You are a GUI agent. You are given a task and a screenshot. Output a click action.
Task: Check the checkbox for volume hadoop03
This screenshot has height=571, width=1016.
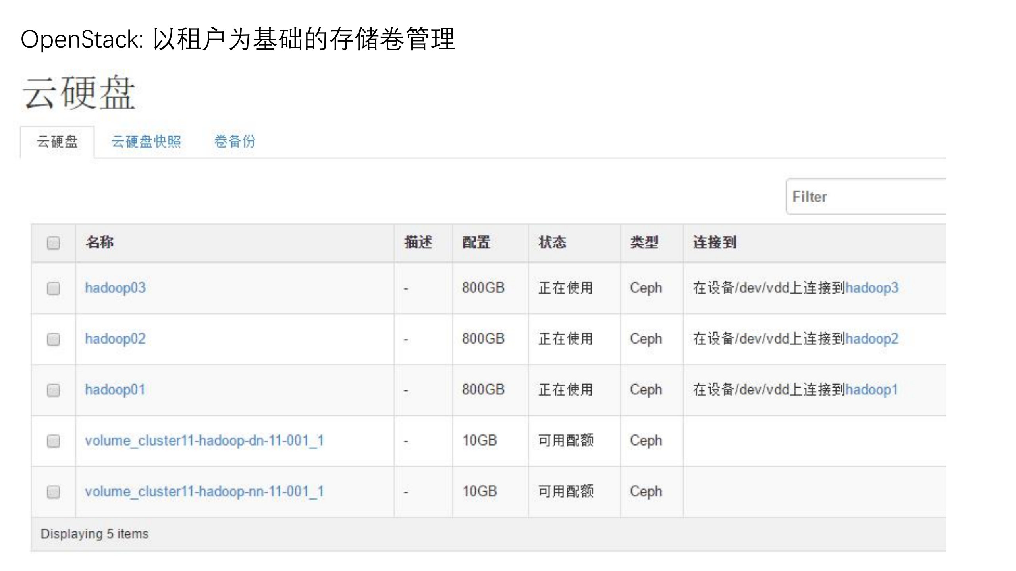pyautogui.click(x=53, y=288)
